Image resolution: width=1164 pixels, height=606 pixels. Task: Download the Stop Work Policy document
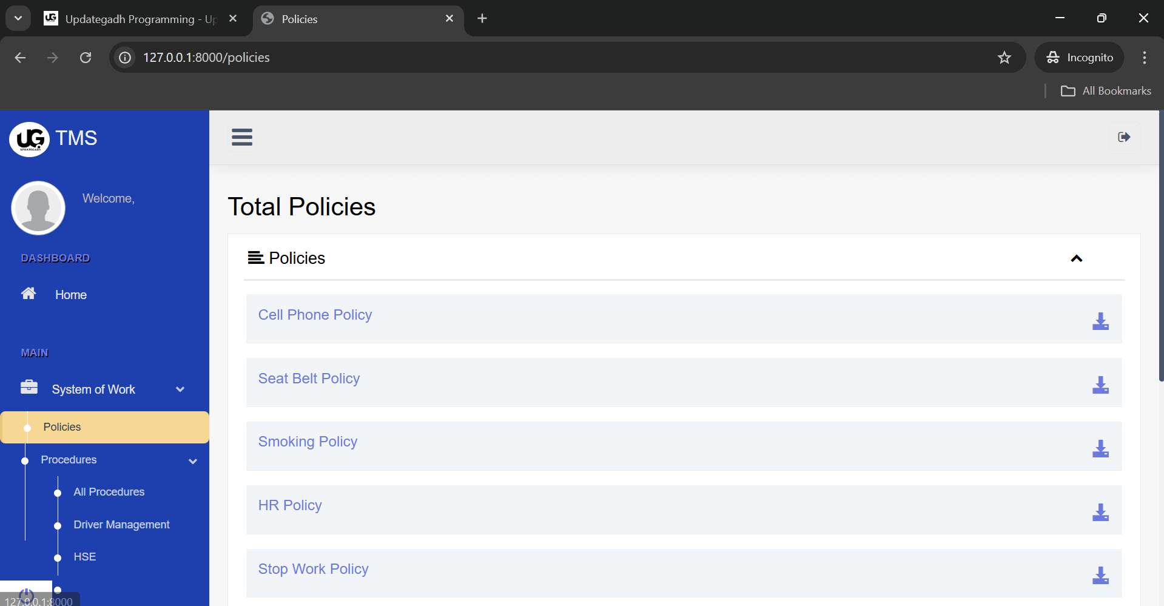click(x=1100, y=575)
